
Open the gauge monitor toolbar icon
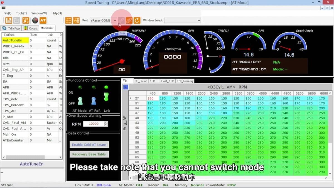(35, 20)
